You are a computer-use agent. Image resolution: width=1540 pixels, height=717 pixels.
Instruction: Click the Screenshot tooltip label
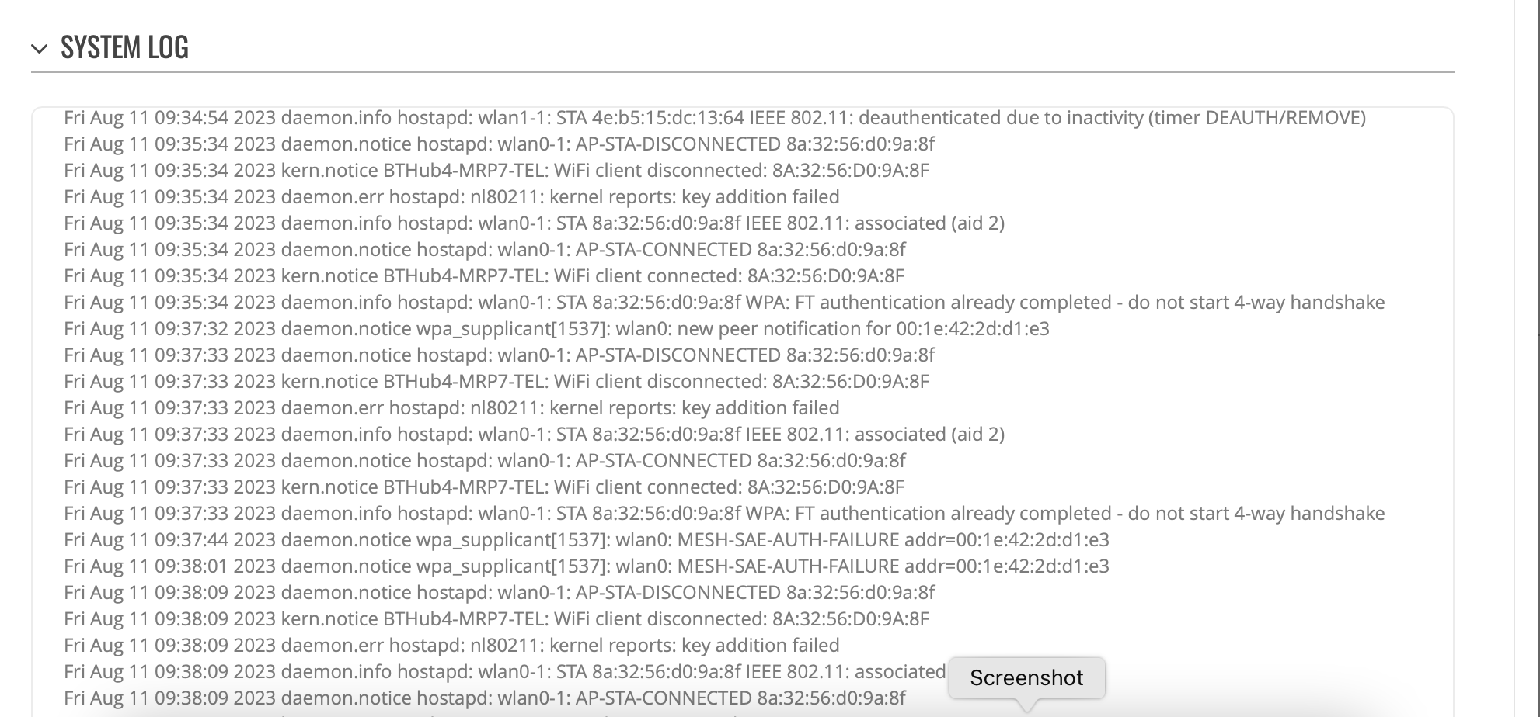(x=1026, y=677)
